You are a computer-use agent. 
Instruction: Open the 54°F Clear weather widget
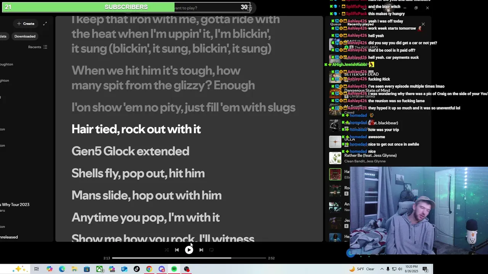coord(362,269)
